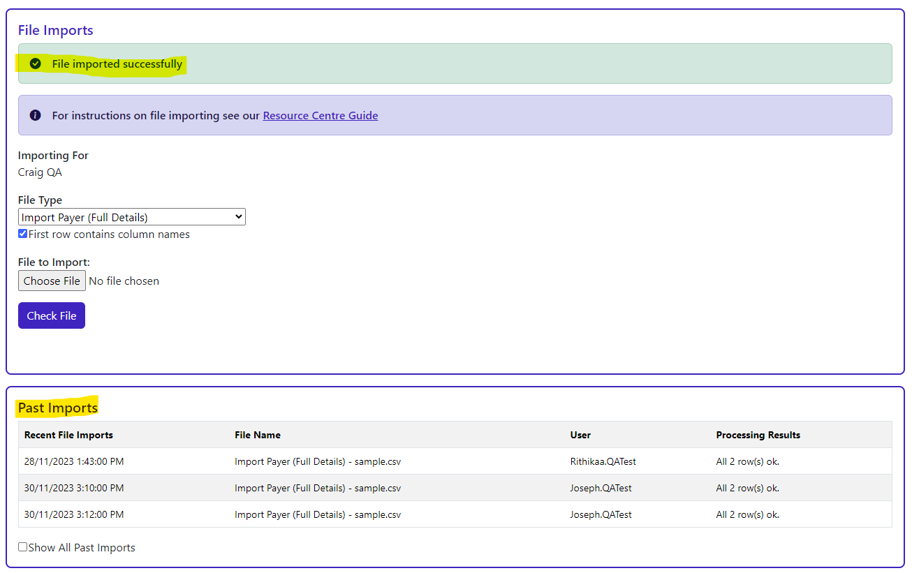Viewport: 912px width, 573px height.
Task: Enable Show All Past Imports checkbox
Action: (23, 547)
